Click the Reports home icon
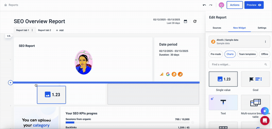This screenshot has width=272, height=129. pyautogui.click(x=5, y=5)
